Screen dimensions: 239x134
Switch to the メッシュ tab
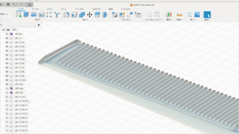tap(49, 9)
